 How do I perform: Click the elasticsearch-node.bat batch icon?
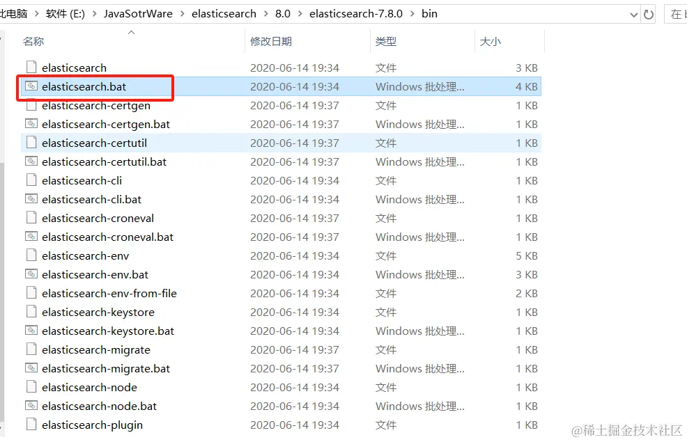(x=31, y=406)
